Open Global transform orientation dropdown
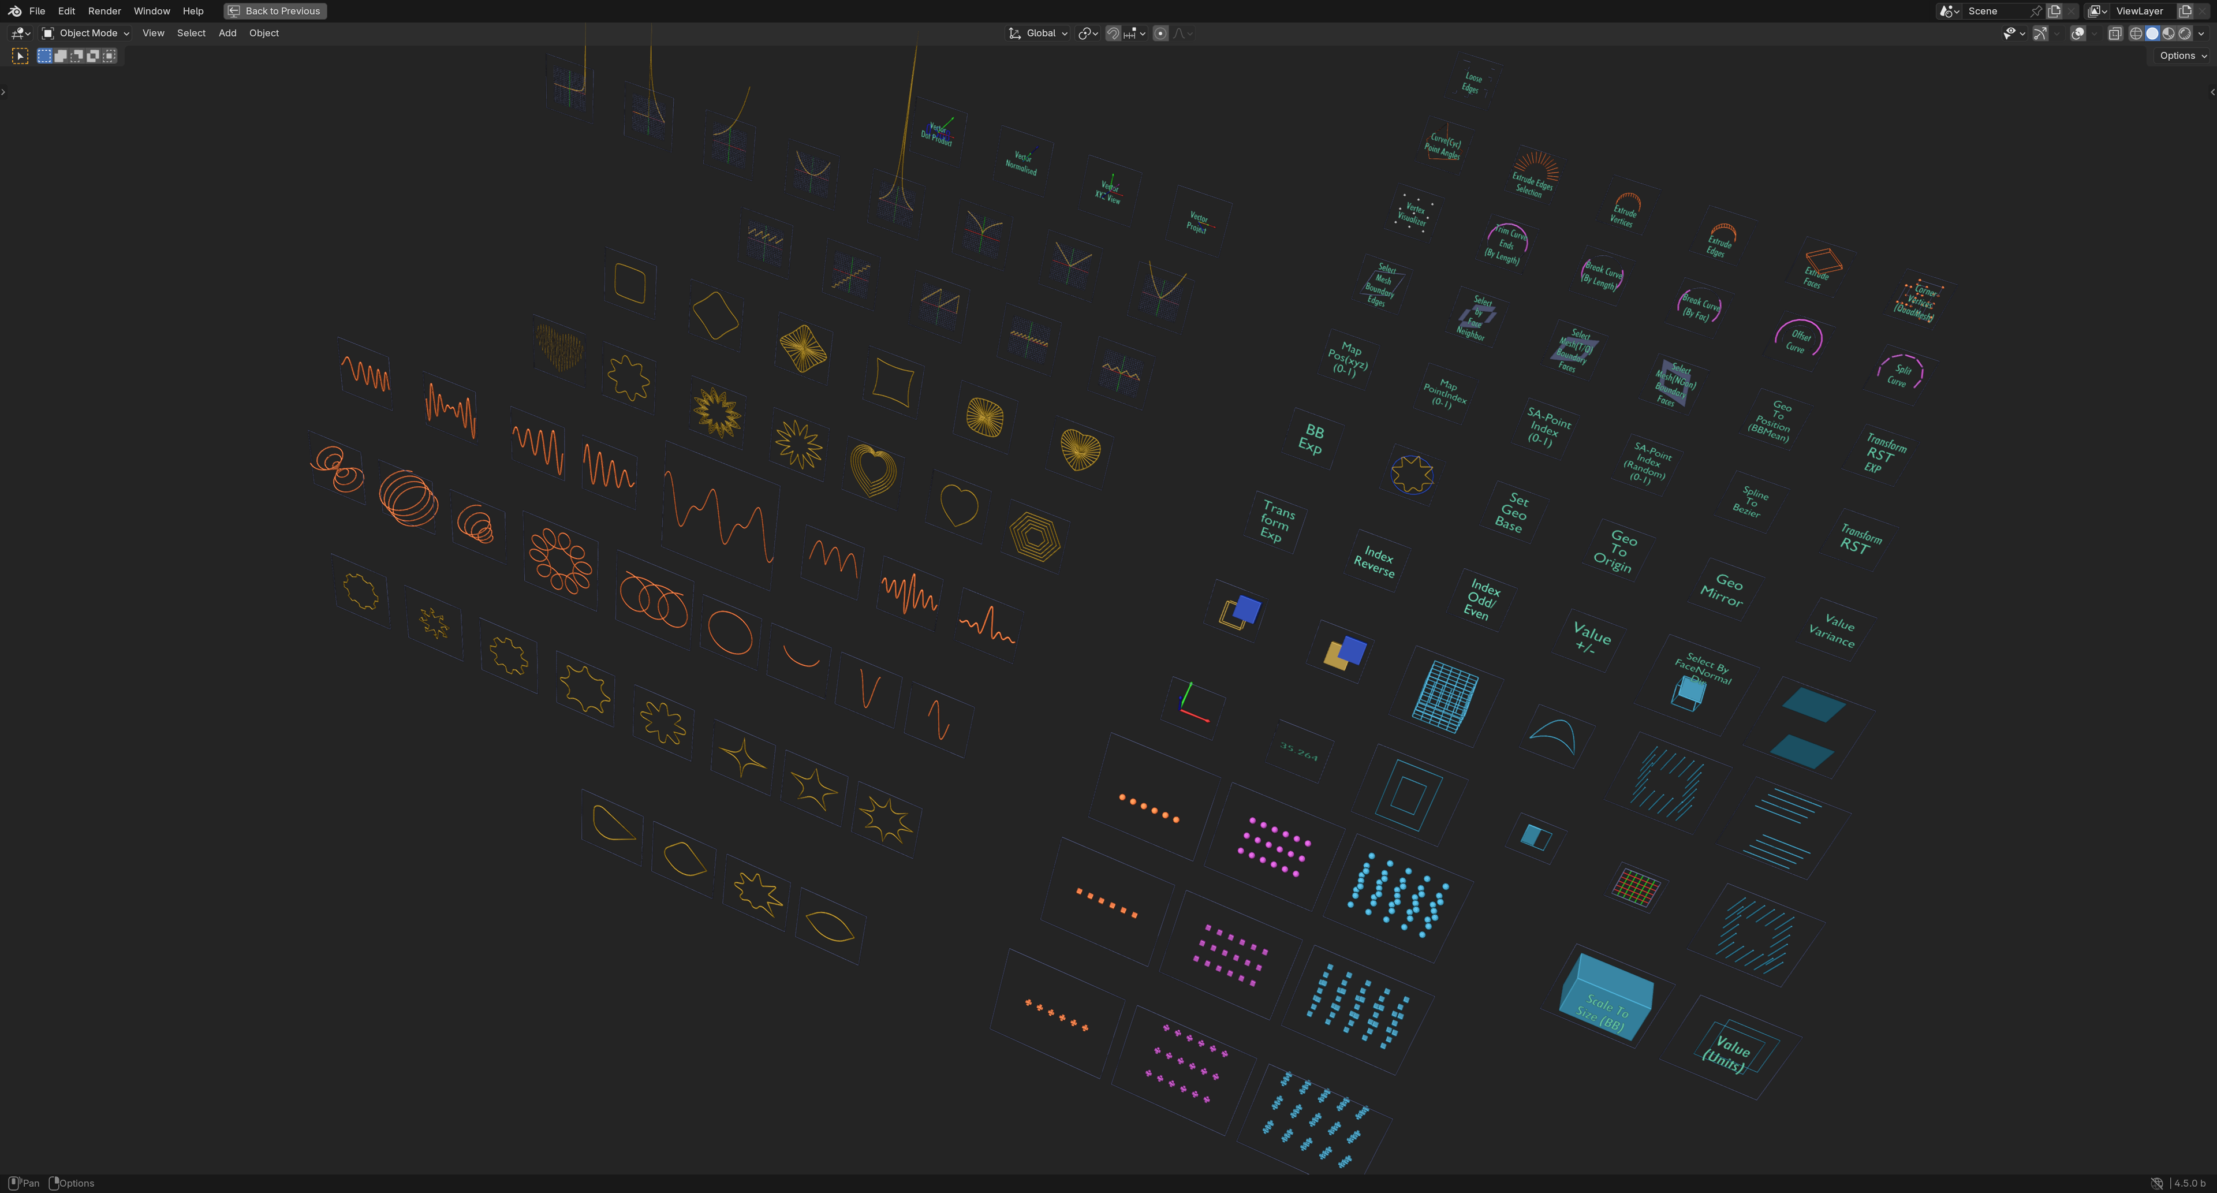Viewport: 2217px width, 1193px height. [1039, 33]
